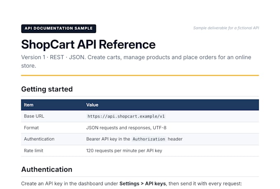Image resolution: width=280 pixels, height=189 pixels.
Task: Select the ShopCart API Reference title
Action: point(89,44)
